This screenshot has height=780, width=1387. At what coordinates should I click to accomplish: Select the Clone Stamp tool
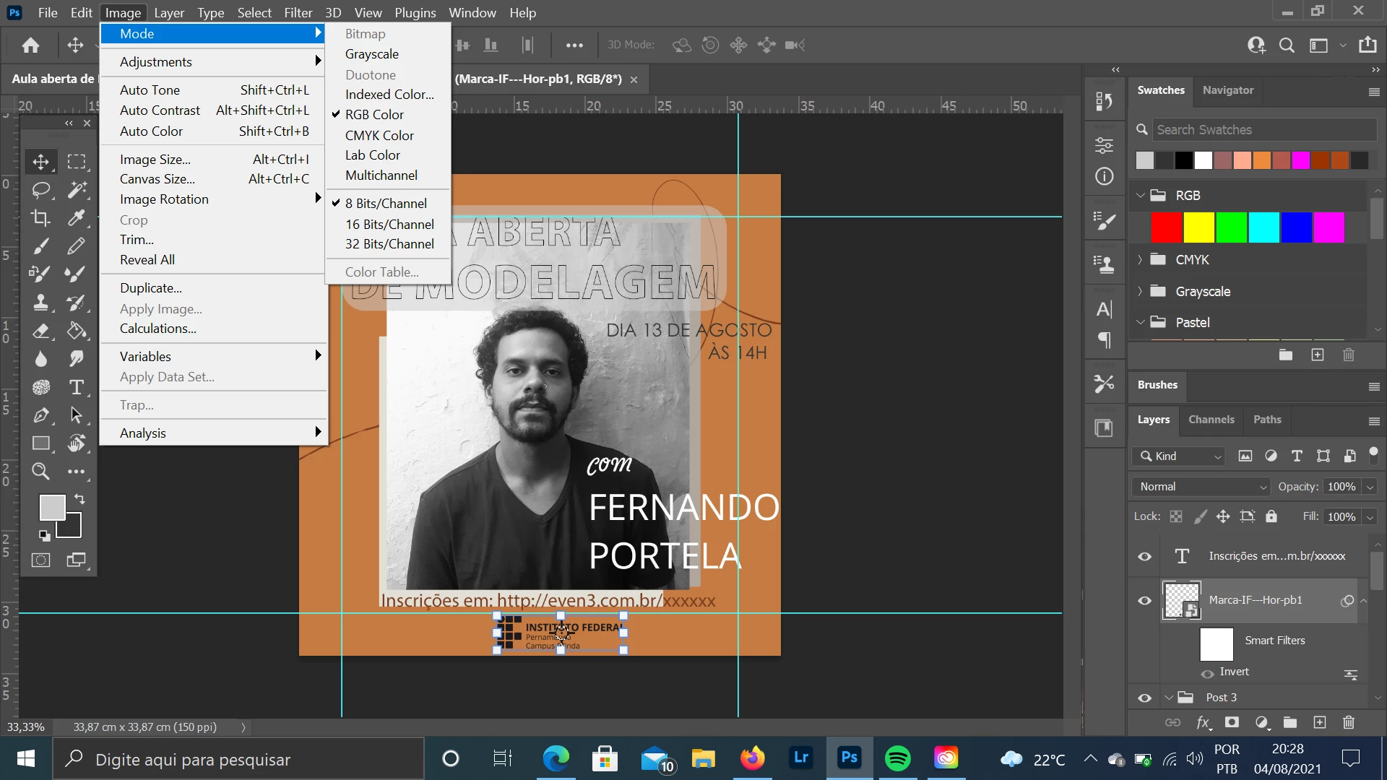(40, 303)
